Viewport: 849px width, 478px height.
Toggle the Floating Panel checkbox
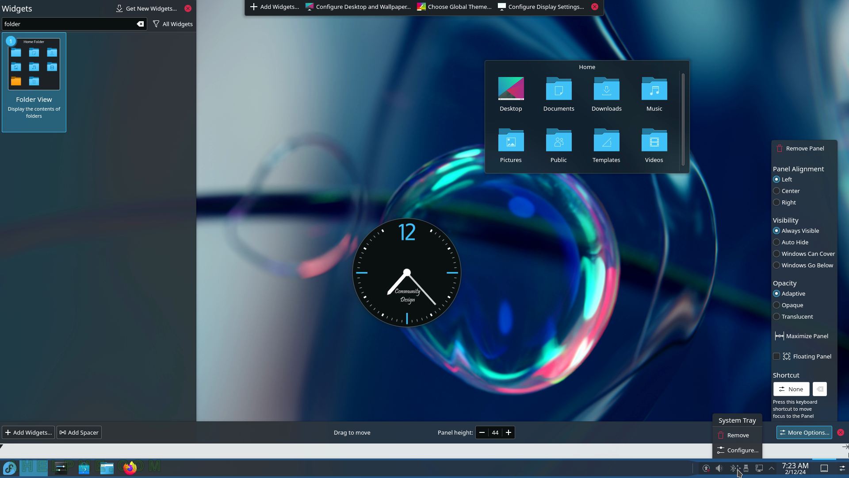click(776, 356)
